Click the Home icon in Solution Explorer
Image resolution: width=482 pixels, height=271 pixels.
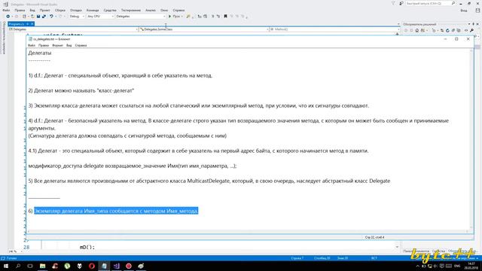[416, 30]
